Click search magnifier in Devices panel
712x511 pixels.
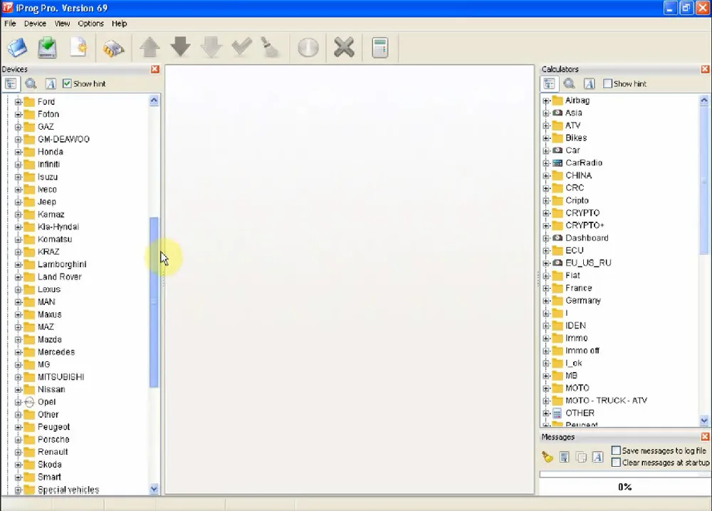point(31,83)
